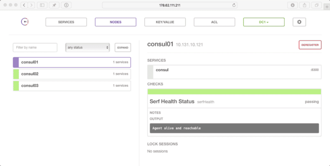The width and height of the screenshot is (330, 166).
Task: Switch to the KEY/VALUE tab
Action: pos(165,22)
